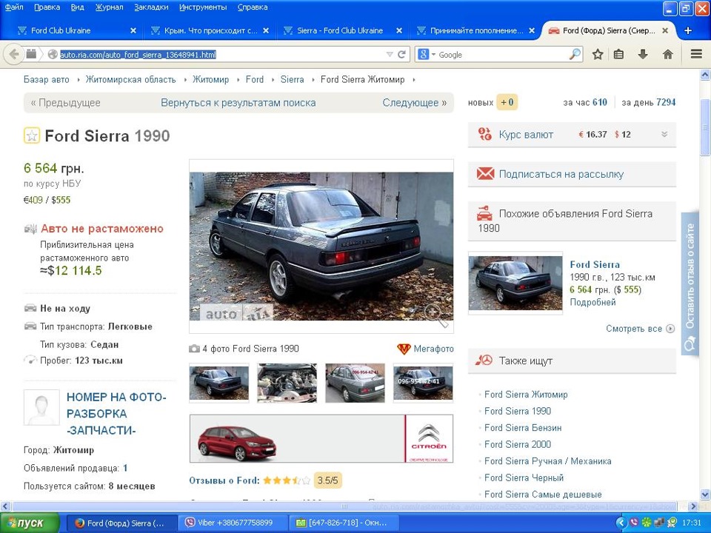Click the currency exchange icon

tap(484, 134)
